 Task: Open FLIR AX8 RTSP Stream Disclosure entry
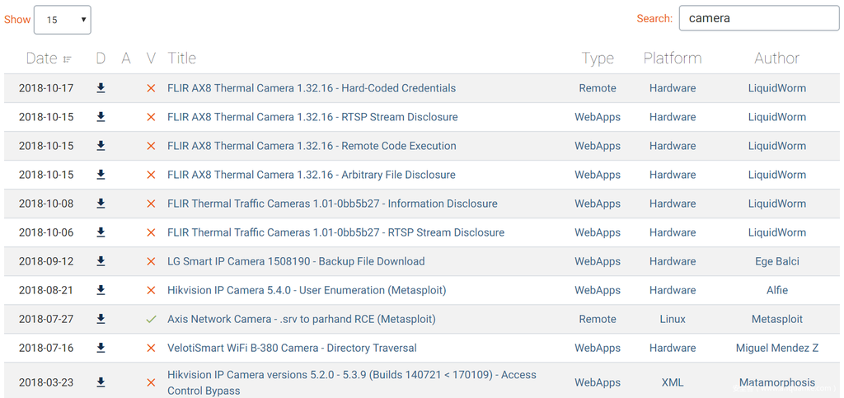coord(312,117)
